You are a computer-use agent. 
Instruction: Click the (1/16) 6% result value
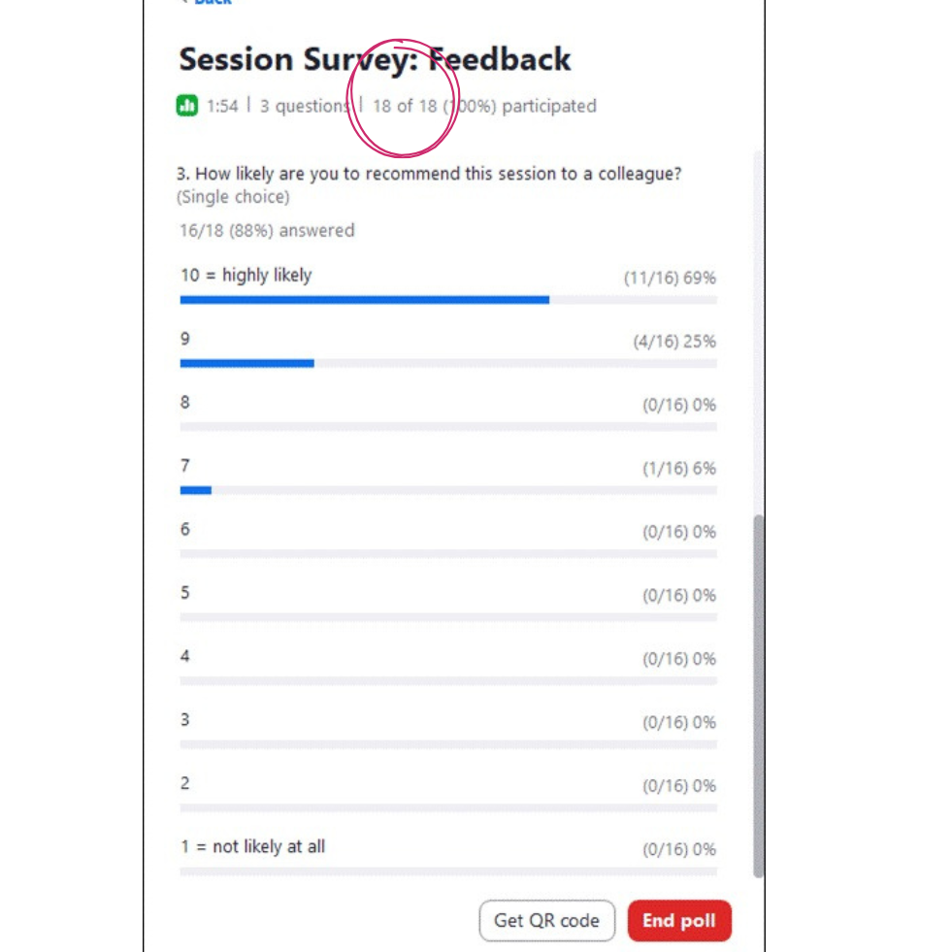(x=678, y=469)
